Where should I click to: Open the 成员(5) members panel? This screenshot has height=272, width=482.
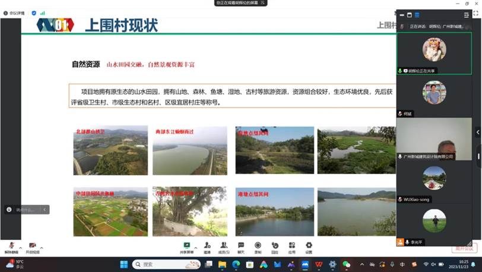224,245
